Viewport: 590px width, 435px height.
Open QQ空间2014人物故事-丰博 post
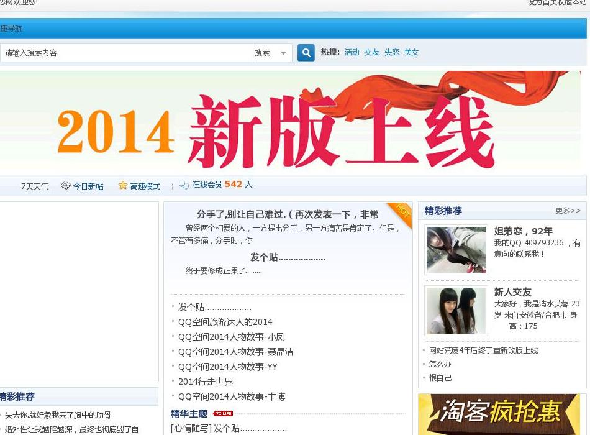pos(232,396)
